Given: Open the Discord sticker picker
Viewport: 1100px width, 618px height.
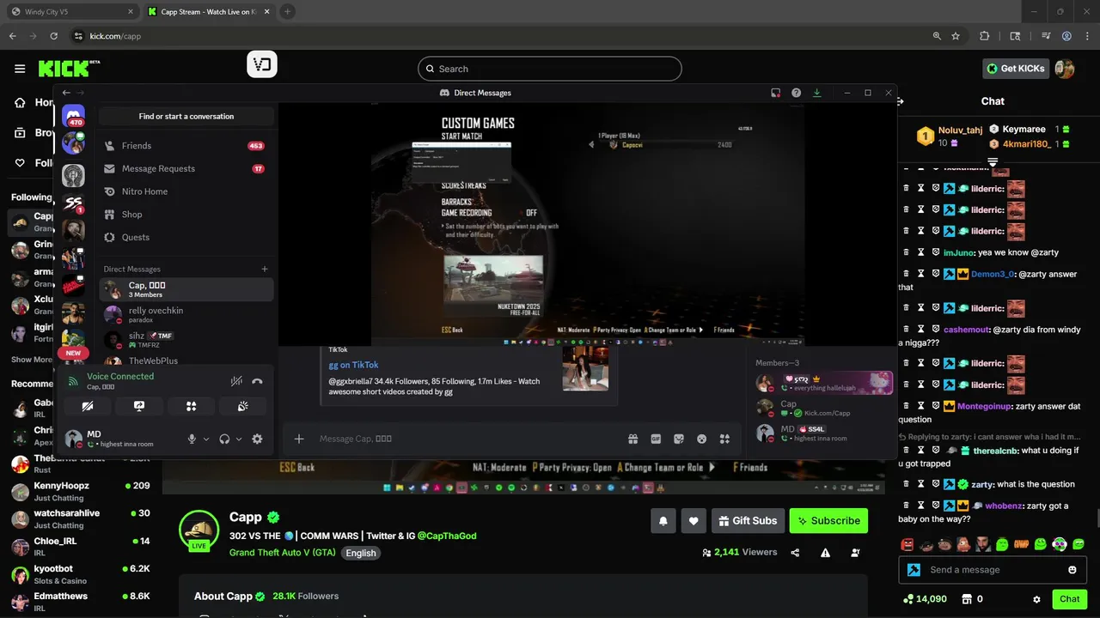Looking at the screenshot, I should pos(679,439).
